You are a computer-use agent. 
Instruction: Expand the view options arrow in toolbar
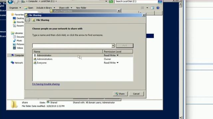coord(147,8)
